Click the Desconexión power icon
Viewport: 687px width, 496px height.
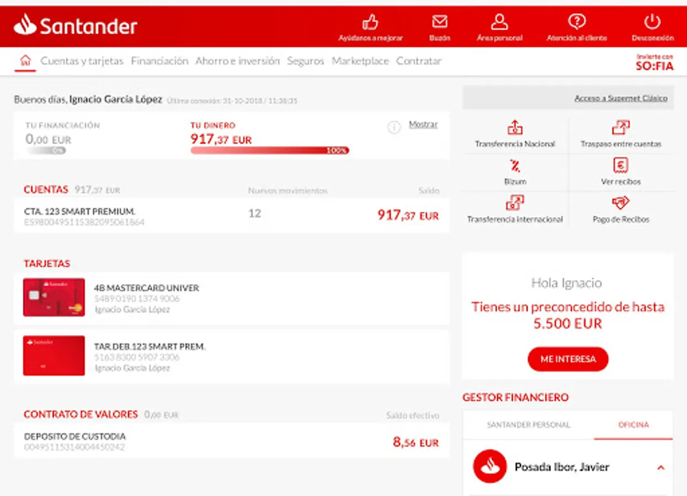(x=652, y=21)
